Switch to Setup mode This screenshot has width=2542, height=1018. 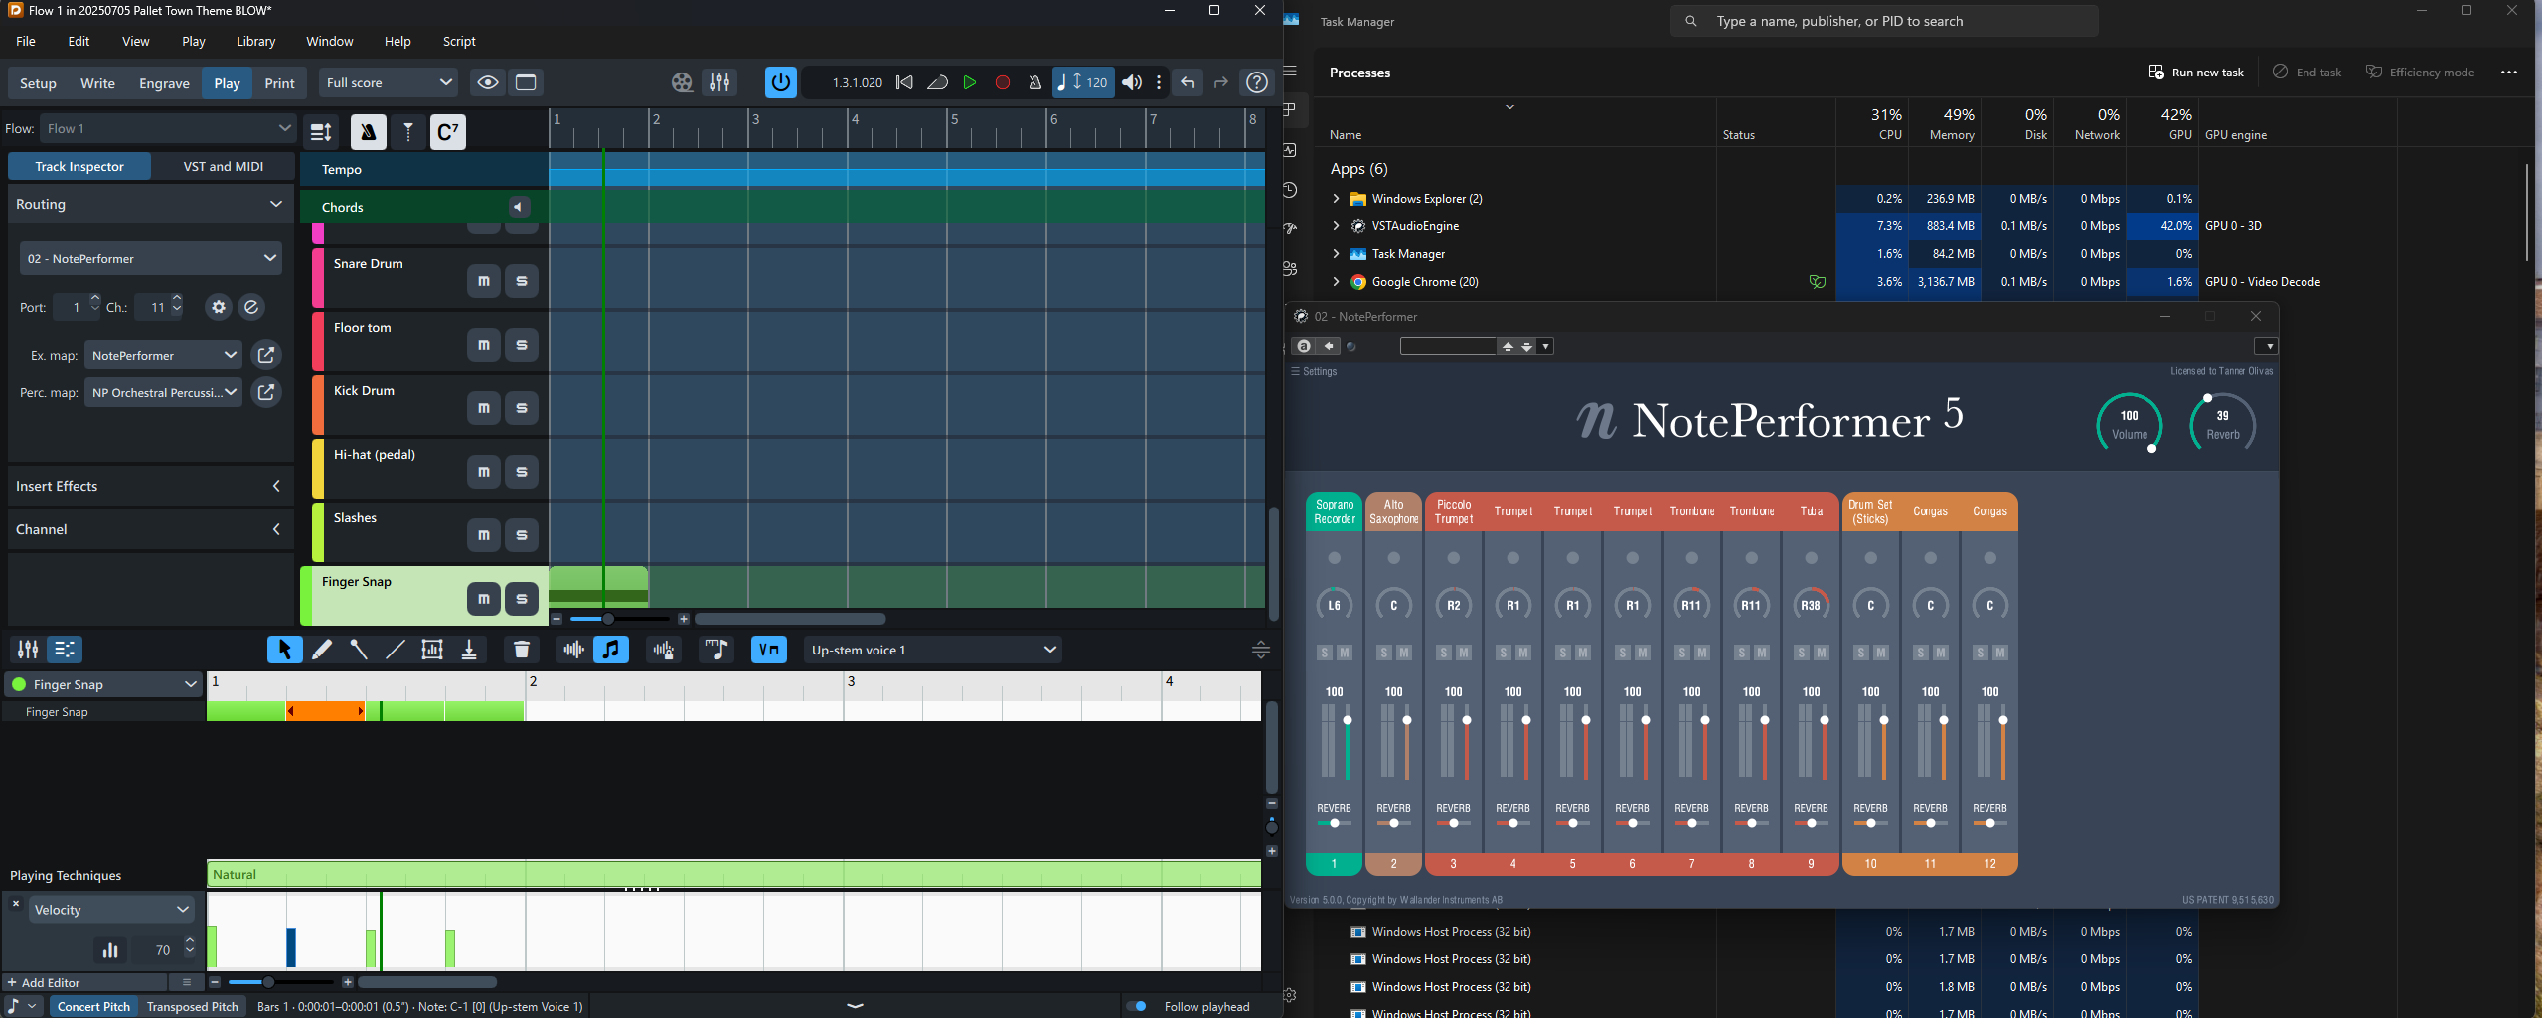(x=38, y=83)
